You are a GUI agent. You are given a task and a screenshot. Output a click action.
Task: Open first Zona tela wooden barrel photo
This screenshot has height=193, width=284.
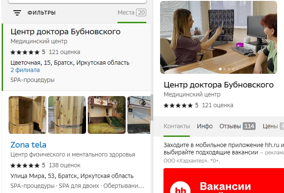(x=27, y=115)
